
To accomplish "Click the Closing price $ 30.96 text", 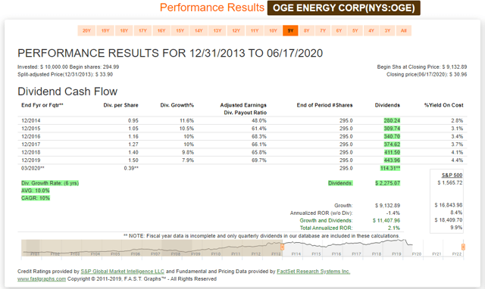I will [x=427, y=74].
